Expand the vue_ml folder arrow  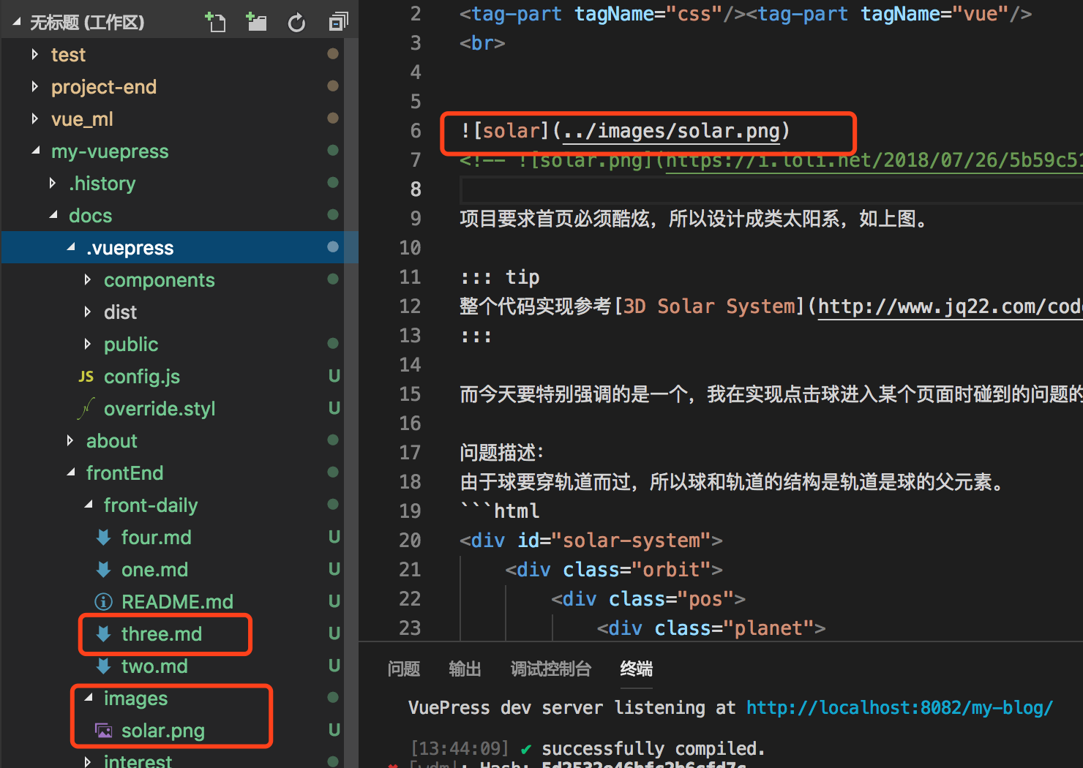34,118
